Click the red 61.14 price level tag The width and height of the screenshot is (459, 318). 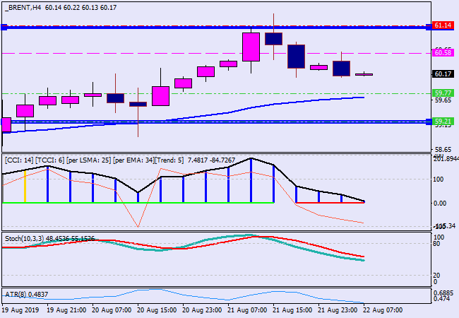[443, 25]
